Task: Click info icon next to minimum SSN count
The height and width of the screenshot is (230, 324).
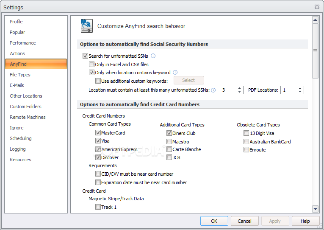Action: click(x=213, y=90)
